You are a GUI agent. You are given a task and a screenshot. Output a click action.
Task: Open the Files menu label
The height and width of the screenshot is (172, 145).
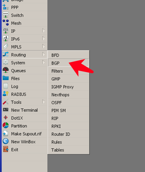(x=15, y=79)
